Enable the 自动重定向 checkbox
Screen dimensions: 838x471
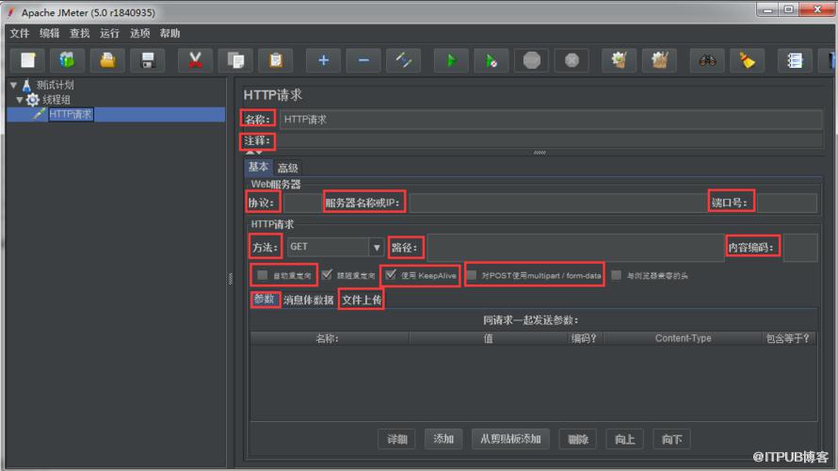262,275
